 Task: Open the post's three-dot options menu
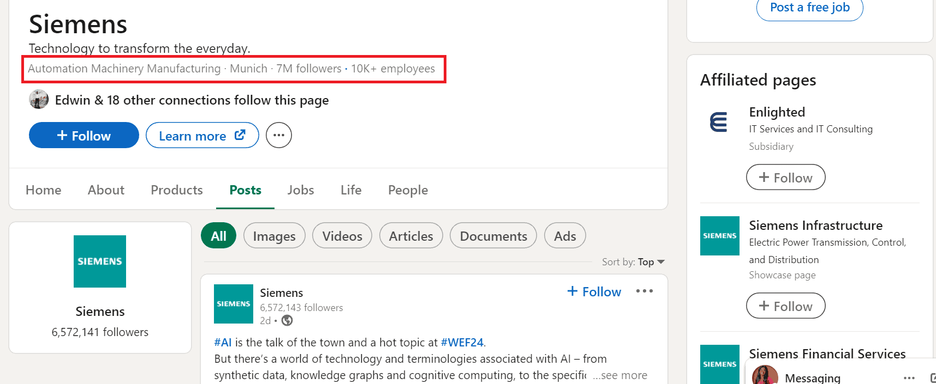645,291
